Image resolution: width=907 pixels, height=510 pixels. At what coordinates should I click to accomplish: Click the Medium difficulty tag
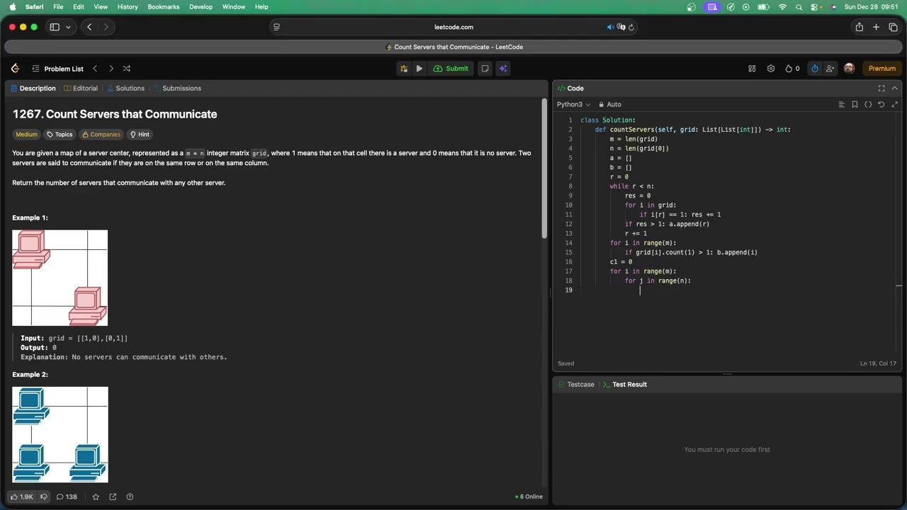tap(26, 135)
